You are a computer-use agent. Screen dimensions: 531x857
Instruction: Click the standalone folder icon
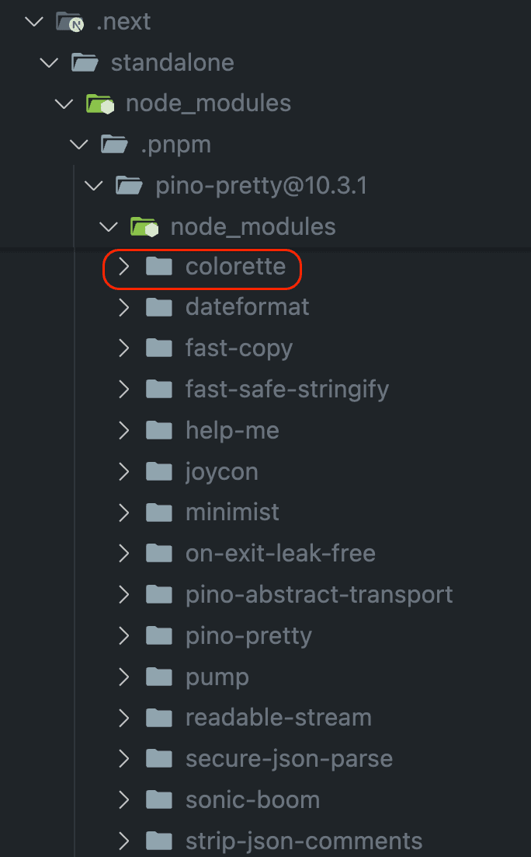click(x=85, y=62)
